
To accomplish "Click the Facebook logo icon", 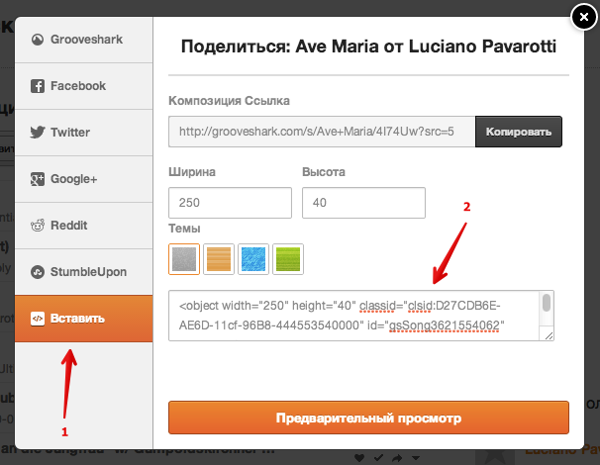I will pos(37,86).
